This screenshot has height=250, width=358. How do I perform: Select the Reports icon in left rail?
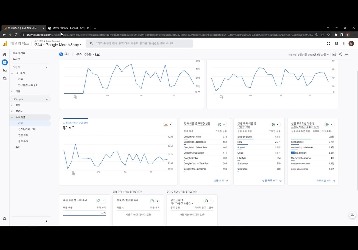[x=5, y=62]
